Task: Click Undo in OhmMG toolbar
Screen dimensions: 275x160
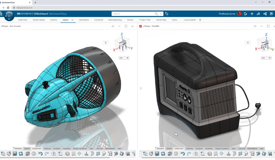Action: (183, 154)
